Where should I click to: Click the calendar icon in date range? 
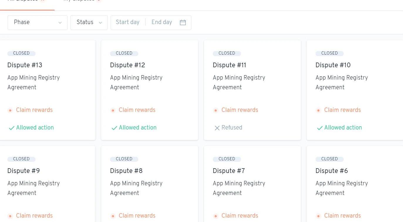(183, 23)
